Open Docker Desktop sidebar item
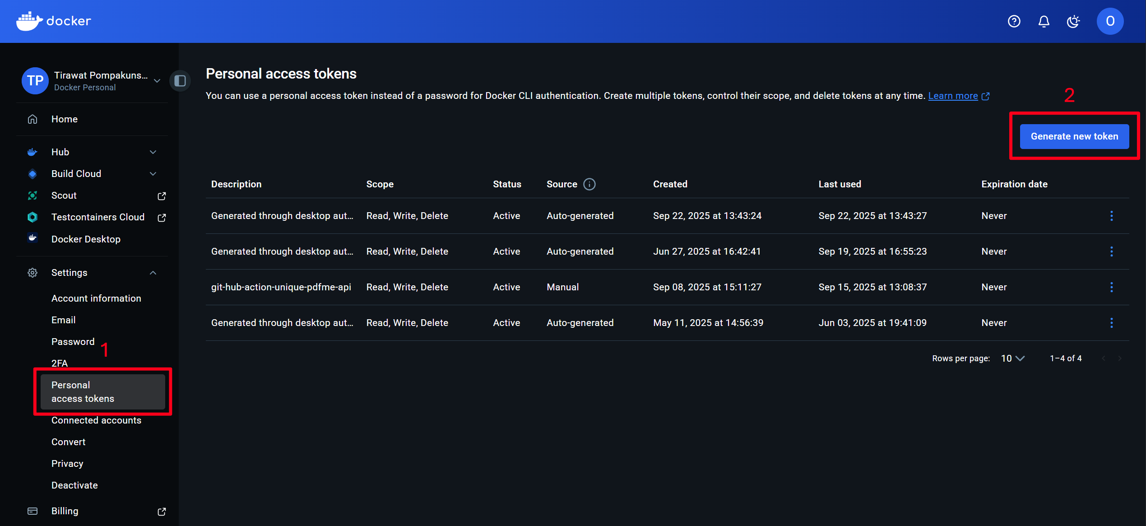 tap(86, 239)
